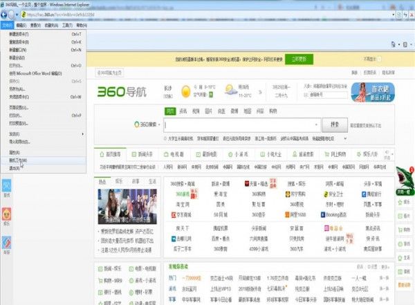Viewport: 415px width, 305px height.
Task: Click the browser address bar URL field
Action: point(206,15)
